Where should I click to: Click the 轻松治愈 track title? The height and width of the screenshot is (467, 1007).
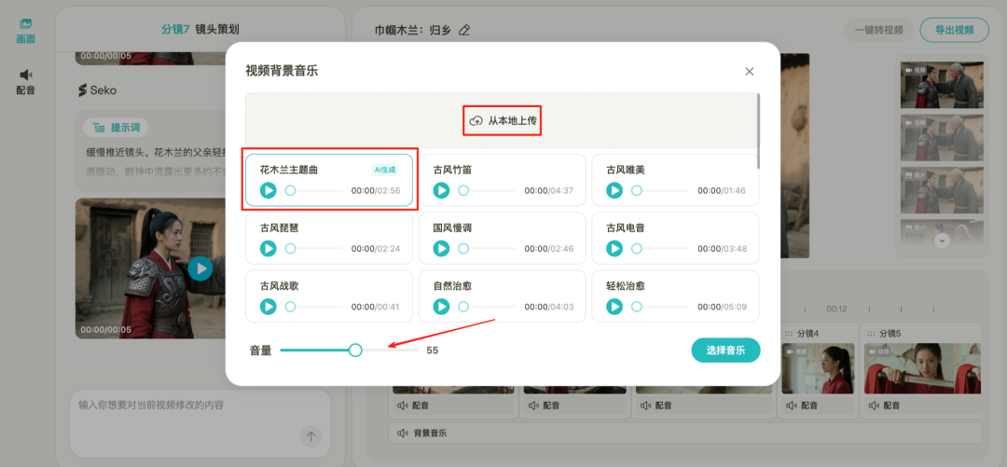pyautogui.click(x=626, y=286)
